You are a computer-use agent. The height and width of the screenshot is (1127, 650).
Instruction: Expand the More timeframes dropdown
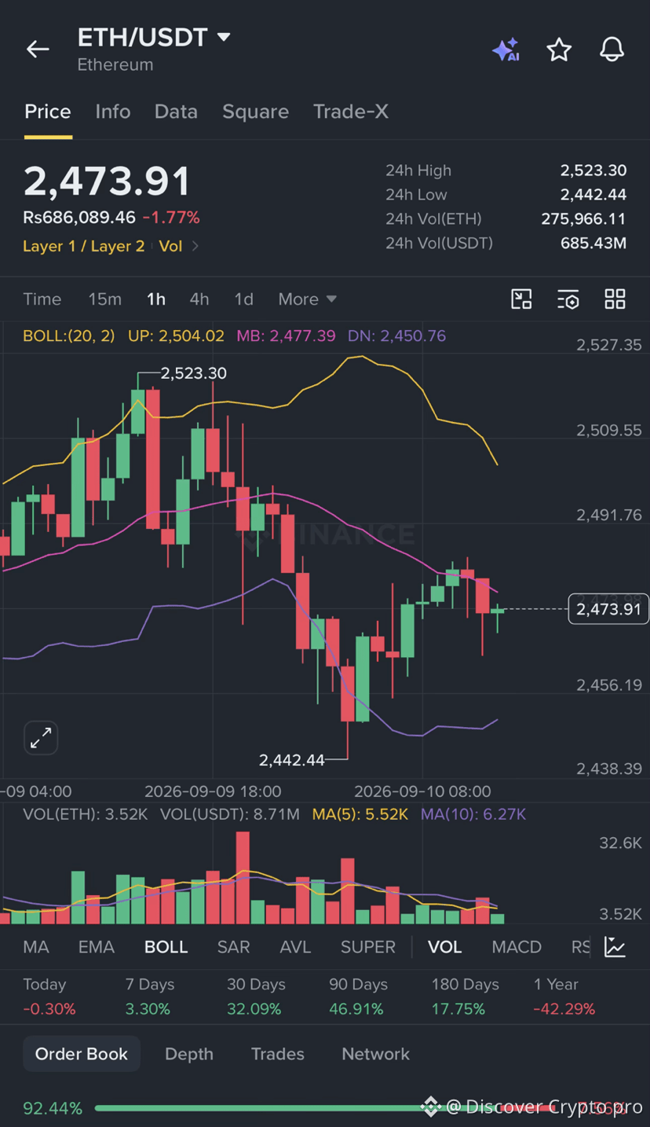[x=308, y=299]
